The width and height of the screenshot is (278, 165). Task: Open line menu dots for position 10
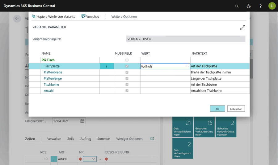tap(54, 159)
